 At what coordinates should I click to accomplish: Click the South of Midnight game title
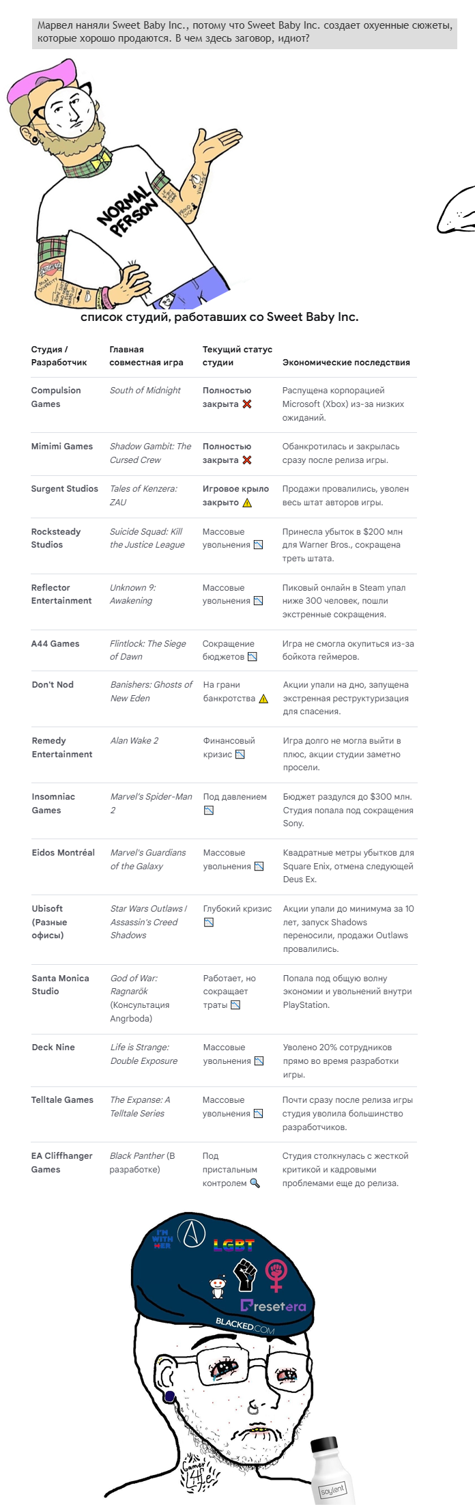[145, 391]
